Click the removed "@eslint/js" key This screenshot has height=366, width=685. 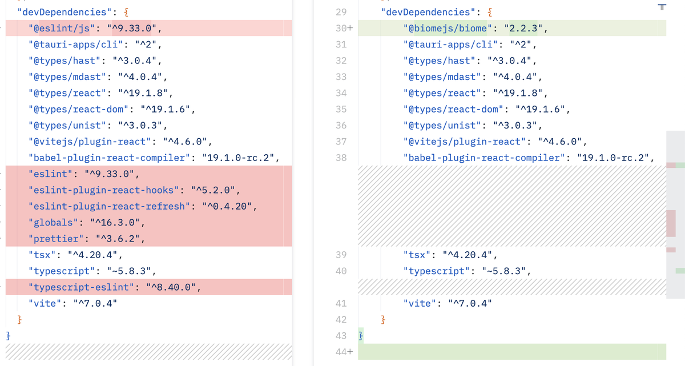[61, 28]
